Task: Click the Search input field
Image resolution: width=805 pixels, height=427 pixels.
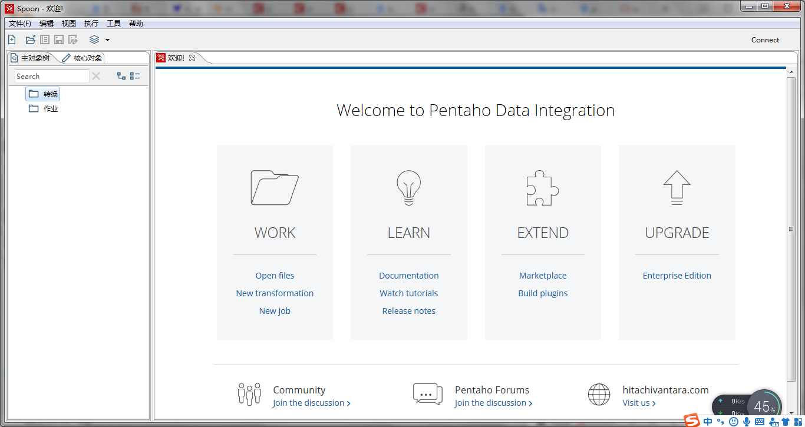Action: click(x=52, y=77)
